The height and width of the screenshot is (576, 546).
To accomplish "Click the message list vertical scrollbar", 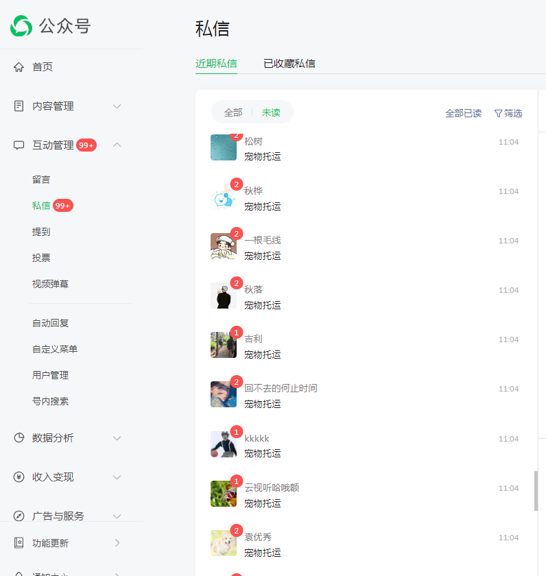I will [x=536, y=491].
